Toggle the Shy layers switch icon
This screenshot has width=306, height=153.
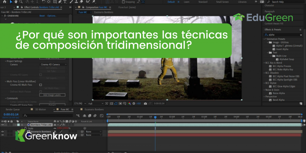tap(84, 116)
